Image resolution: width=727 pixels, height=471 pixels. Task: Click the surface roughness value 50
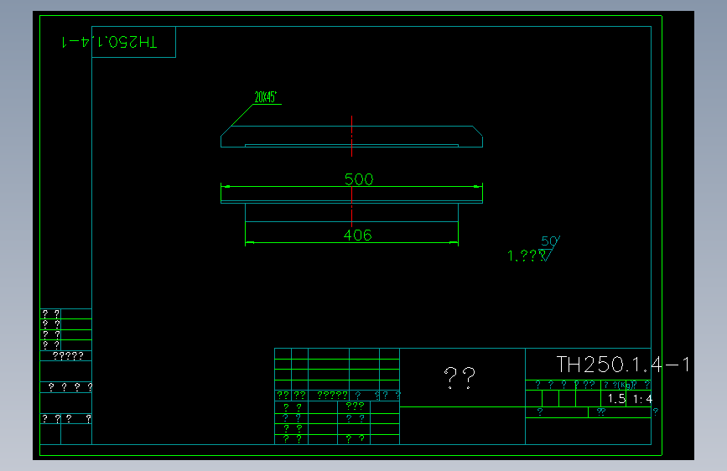point(549,241)
